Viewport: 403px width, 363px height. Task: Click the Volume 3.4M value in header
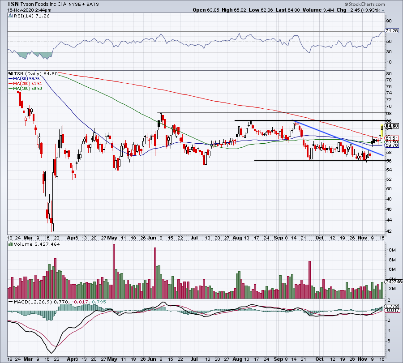tap(318, 10)
